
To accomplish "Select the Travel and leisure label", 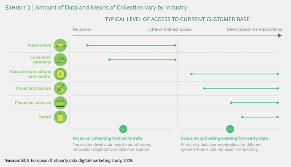I will (33, 88).
